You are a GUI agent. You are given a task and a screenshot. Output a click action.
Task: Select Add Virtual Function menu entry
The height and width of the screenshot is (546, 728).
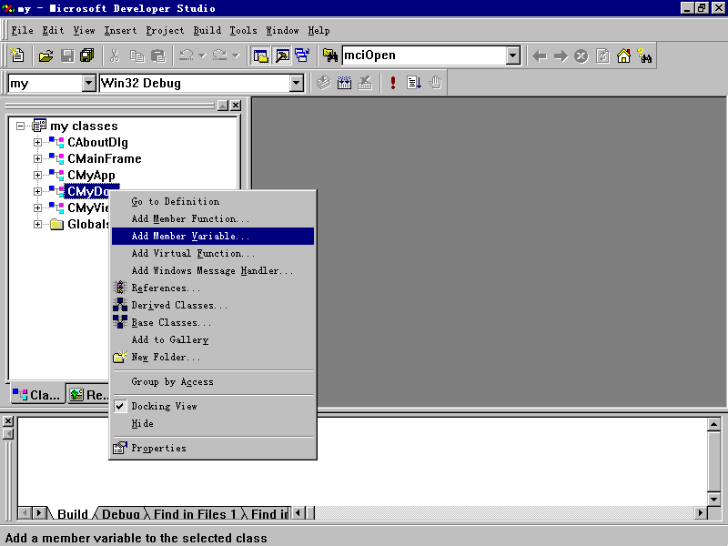click(213, 254)
